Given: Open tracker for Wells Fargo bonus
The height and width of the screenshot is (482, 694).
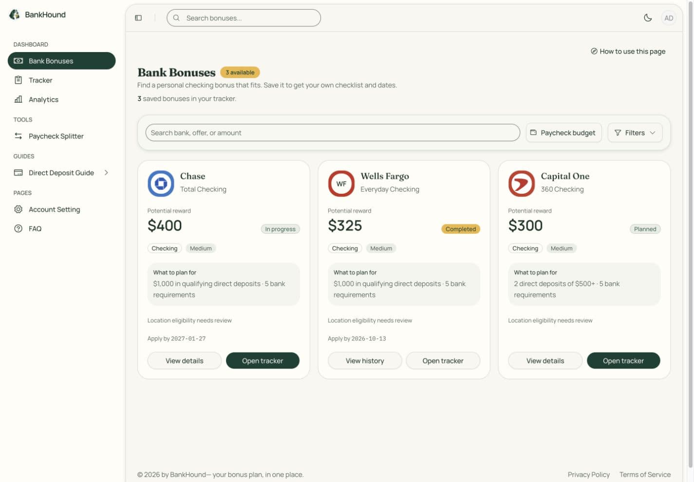Looking at the screenshot, I should (x=443, y=361).
